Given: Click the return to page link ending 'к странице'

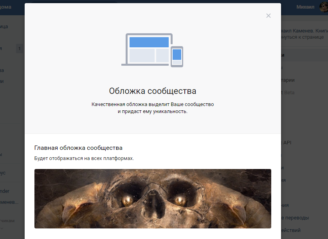Looking at the screenshot, I should click(x=302, y=37).
